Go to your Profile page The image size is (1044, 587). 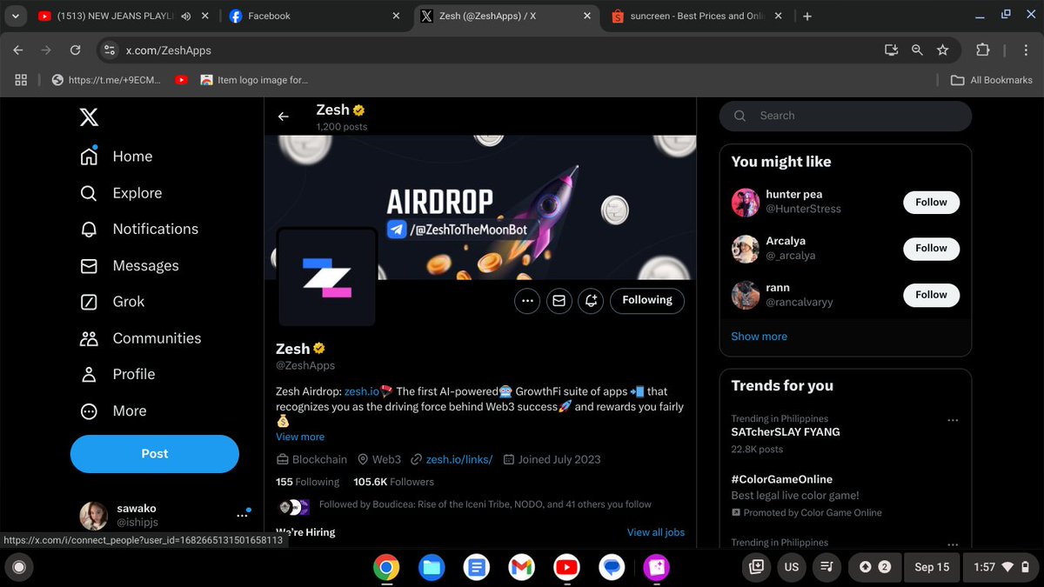point(117,374)
